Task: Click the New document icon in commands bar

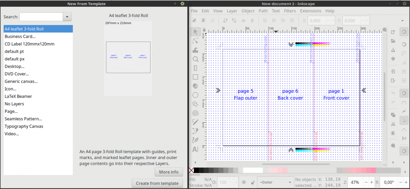Action: (393, 32)
